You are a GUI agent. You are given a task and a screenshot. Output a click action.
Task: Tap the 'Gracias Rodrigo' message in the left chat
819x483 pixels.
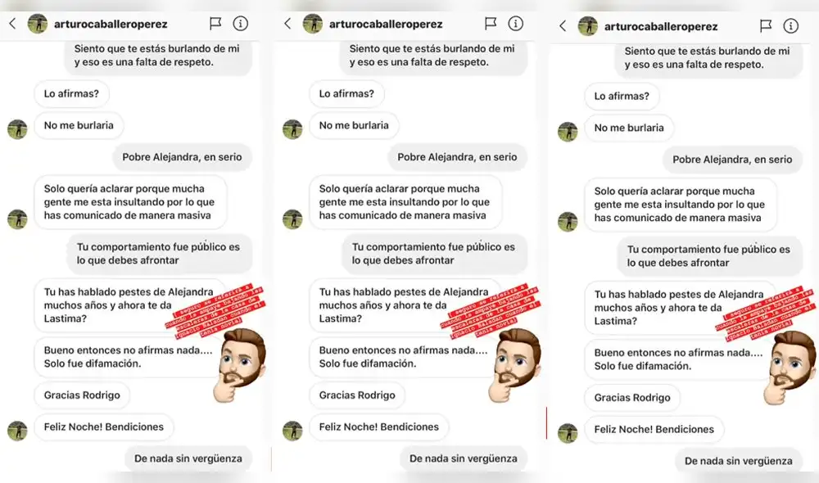tap(82, 395)
